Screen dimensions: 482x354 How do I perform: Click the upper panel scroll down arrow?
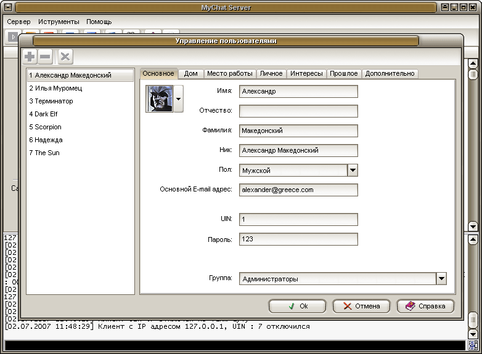click(473, 227)
